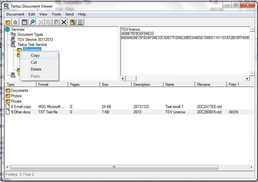Click the Private folder icon in file list
Screen dimensions: 258x182
tap(8, 101)
